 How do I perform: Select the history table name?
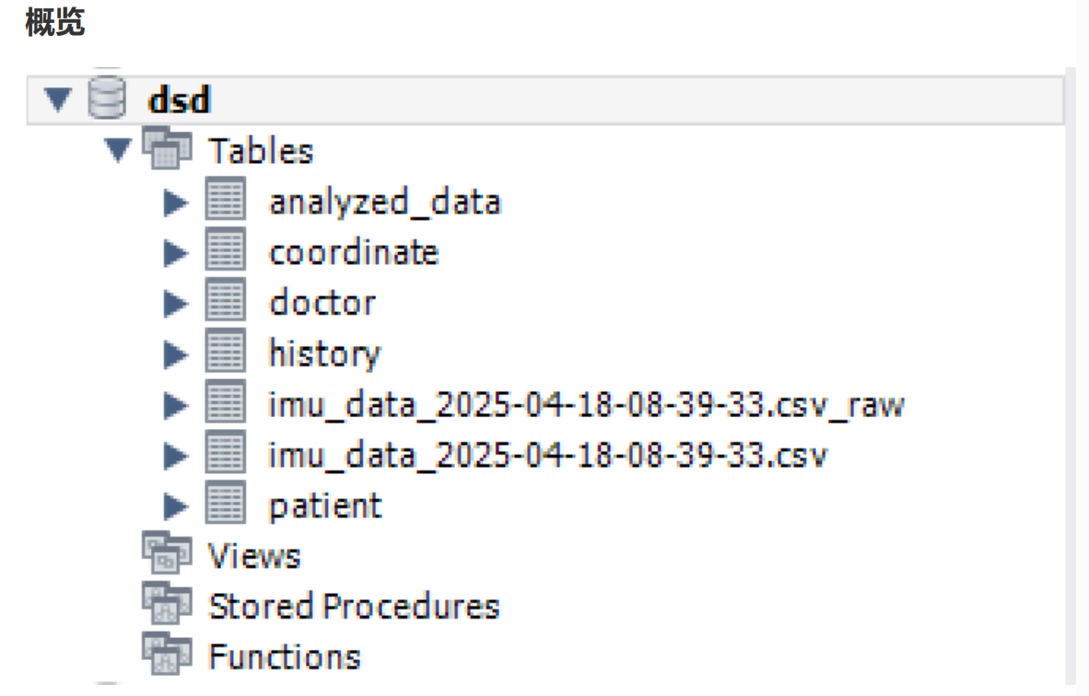point(324,354)
